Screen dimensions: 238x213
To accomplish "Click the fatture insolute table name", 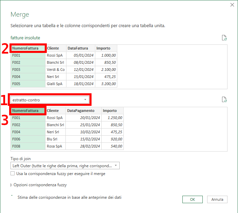I will pos(25,38).
